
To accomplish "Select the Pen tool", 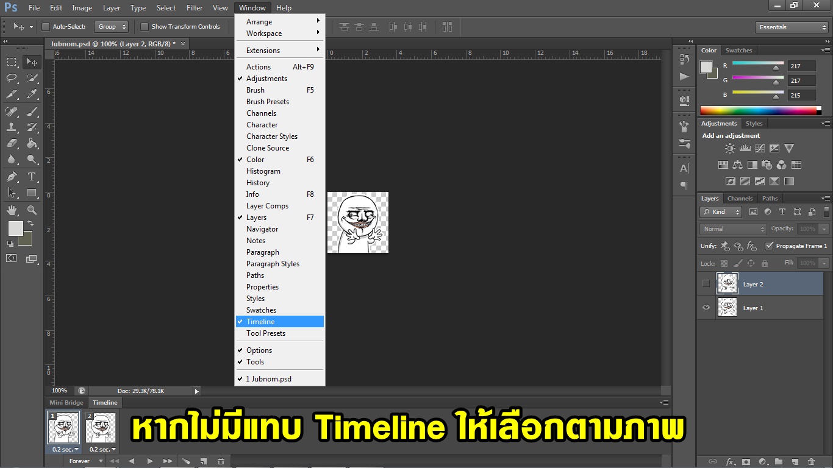I will [x=12, y=177].
